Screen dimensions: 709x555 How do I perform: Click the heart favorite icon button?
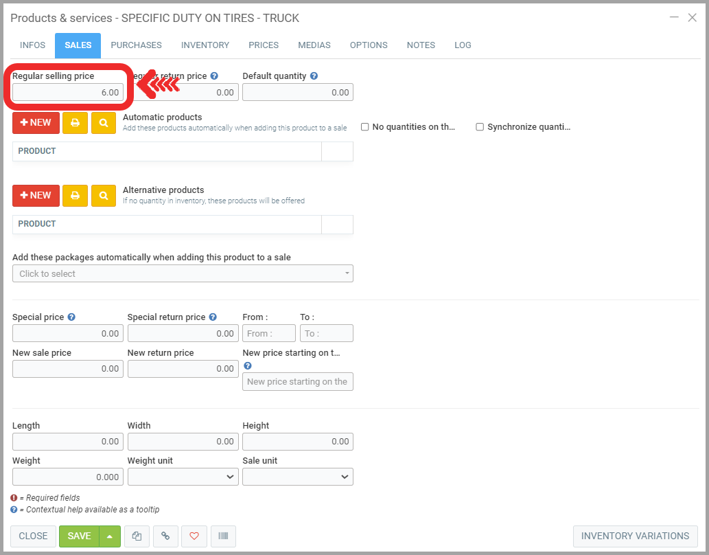(x=194, y=536)
